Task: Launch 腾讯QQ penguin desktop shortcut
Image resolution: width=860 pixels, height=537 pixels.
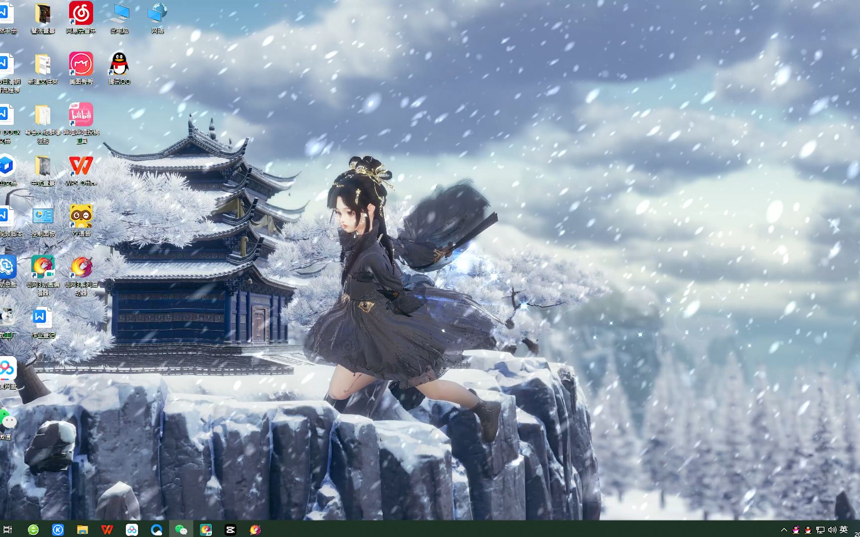Action: click(x=119, y=68)
